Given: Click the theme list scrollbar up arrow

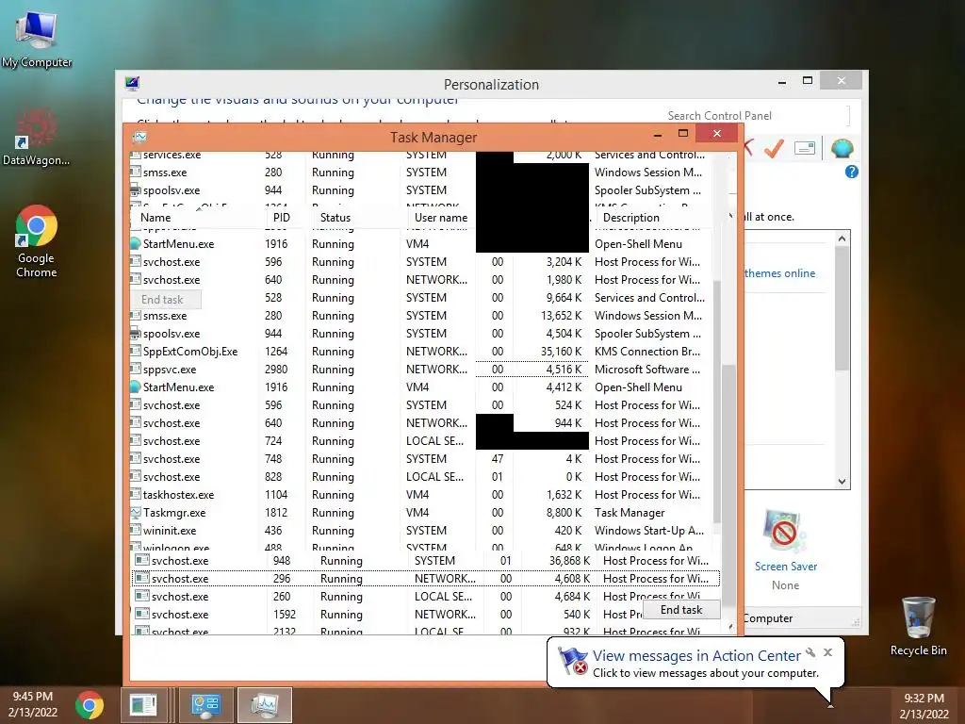Looking at the screenshot, I should [x=842, y=239].
